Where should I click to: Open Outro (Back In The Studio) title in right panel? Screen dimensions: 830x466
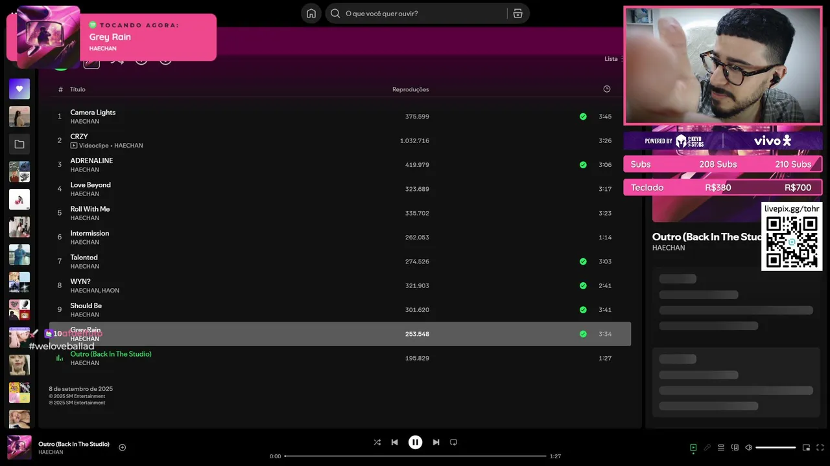point(706,237)
